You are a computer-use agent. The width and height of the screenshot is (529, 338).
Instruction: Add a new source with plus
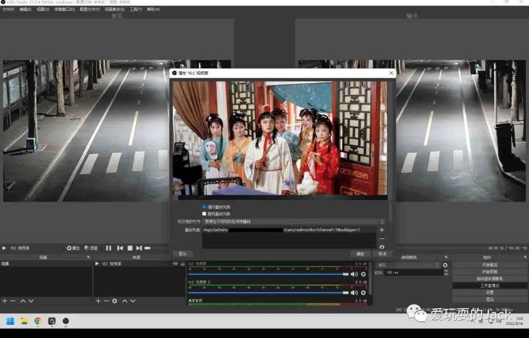(x=98, y=301)
